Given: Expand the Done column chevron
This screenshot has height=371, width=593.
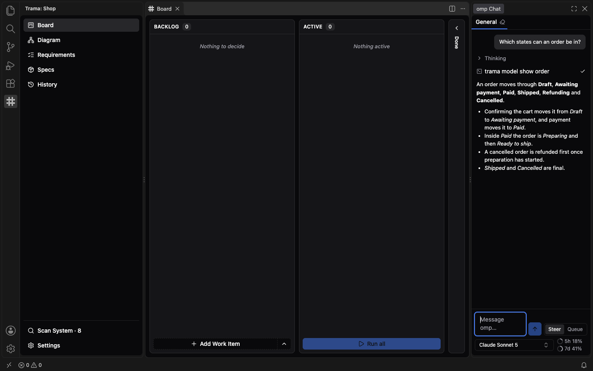Looking at the screenshot, I should click(457, 28).
